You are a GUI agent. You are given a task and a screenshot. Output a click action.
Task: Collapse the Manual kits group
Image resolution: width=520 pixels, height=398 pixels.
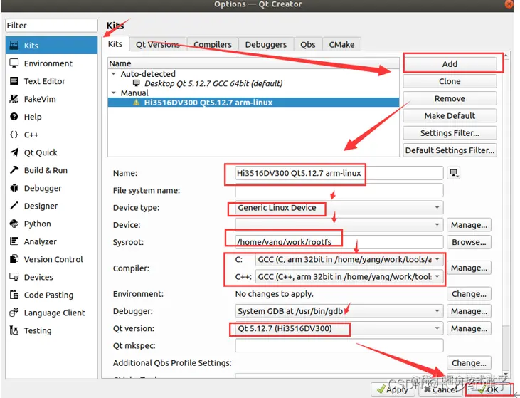pyautogui.click(x=114, y=93)
